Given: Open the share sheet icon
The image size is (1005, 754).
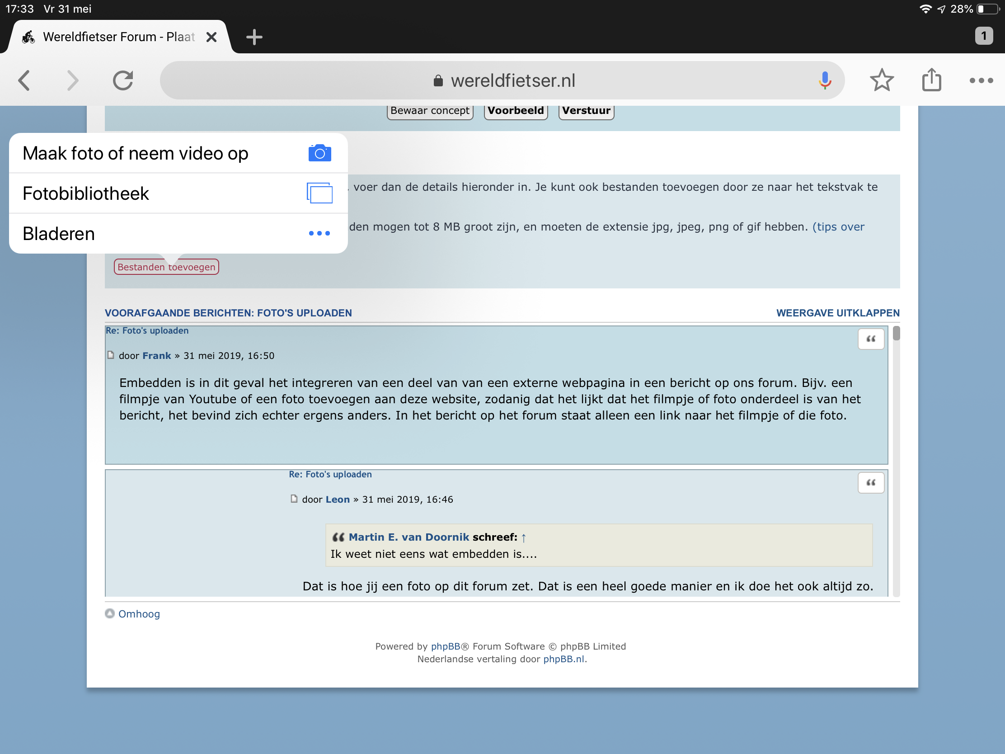Looking at the screenshot, I should click(x=931, y=80).
